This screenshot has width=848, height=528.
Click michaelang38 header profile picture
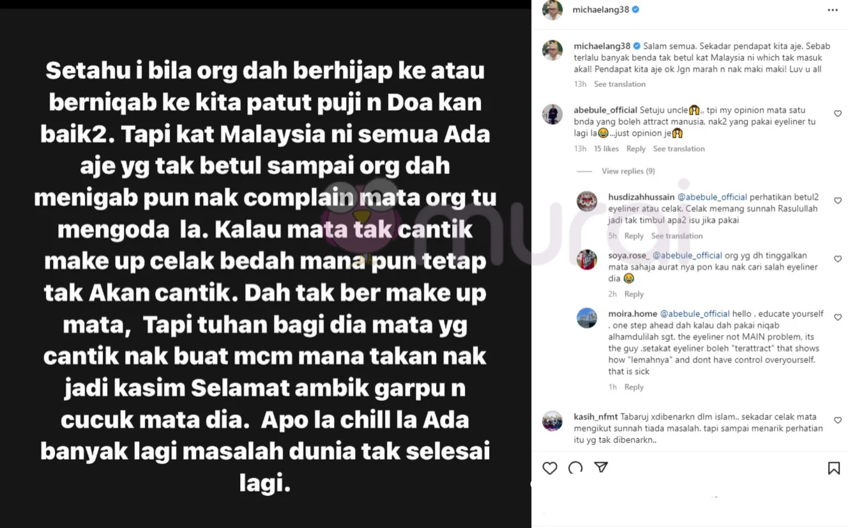(x=552, y=10)
